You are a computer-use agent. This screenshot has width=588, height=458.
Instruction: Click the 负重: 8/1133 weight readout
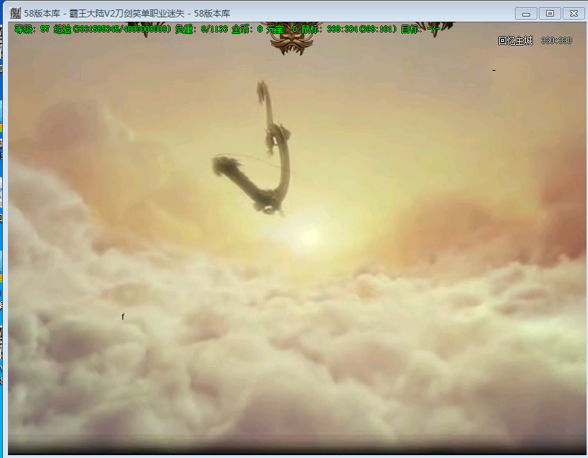[x=201, y=29]
